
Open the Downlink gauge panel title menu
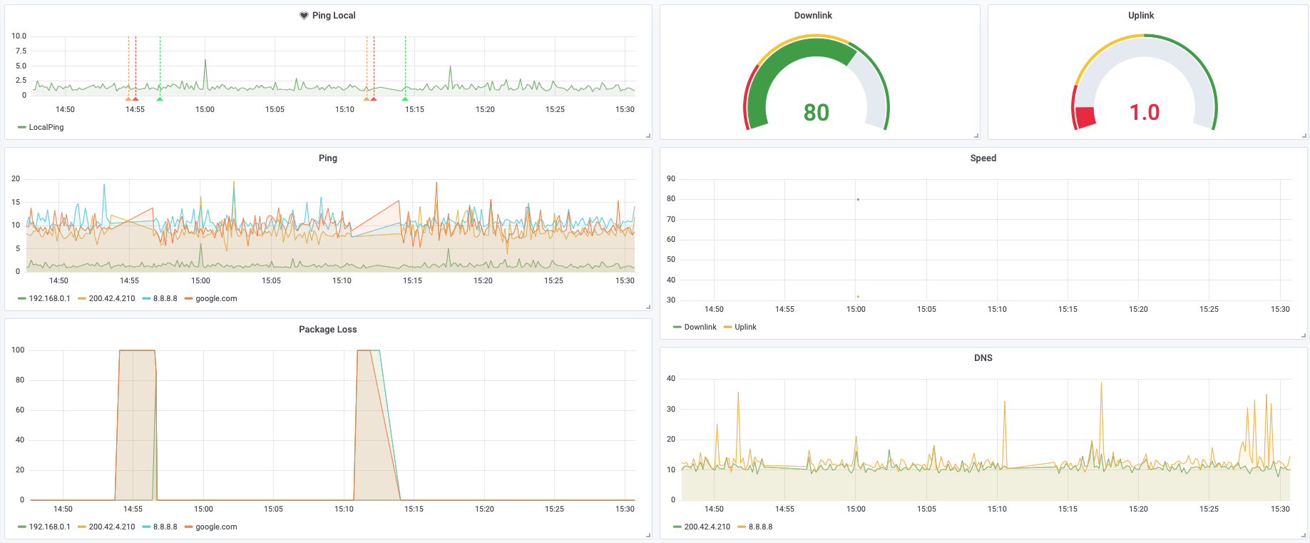coord(813,16)
